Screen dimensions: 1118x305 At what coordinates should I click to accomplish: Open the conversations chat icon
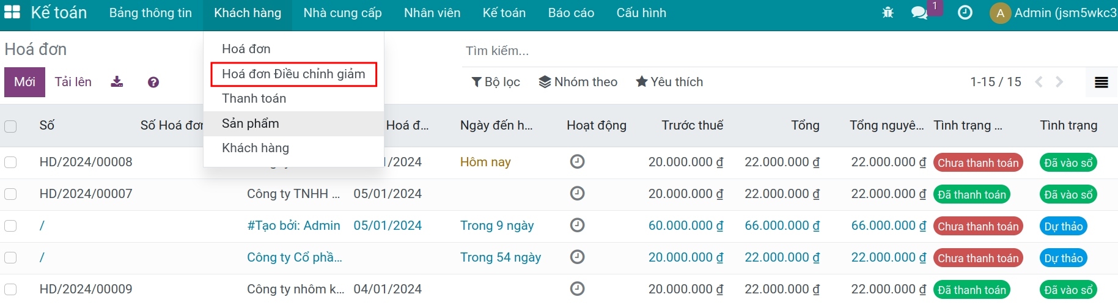click(x=919, y=13)
